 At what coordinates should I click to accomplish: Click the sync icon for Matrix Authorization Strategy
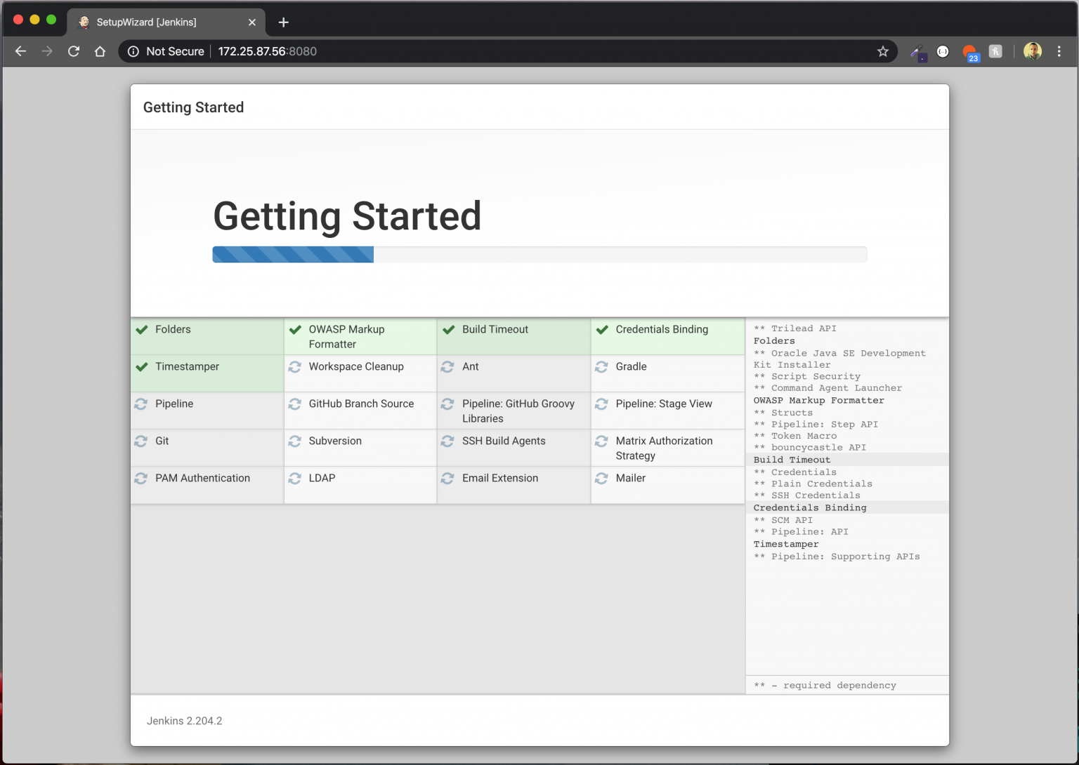pos(601,441)
